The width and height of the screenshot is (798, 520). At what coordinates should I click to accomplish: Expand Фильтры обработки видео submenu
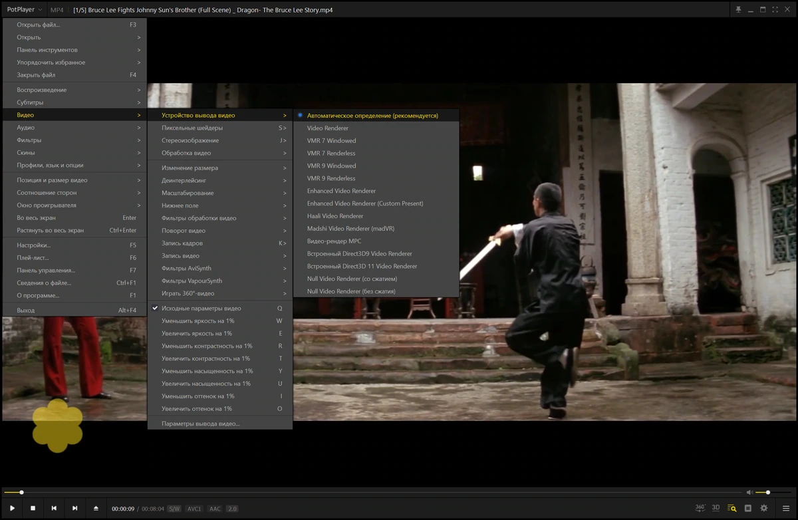[219, 219]
